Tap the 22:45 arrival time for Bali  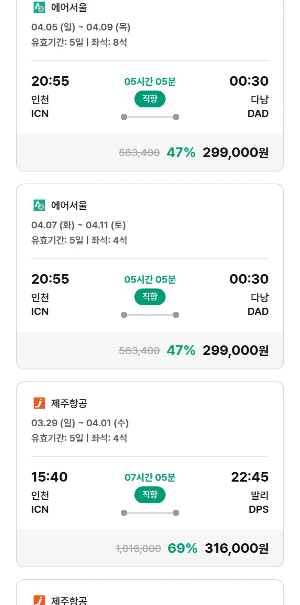click(x=250, y=477)
